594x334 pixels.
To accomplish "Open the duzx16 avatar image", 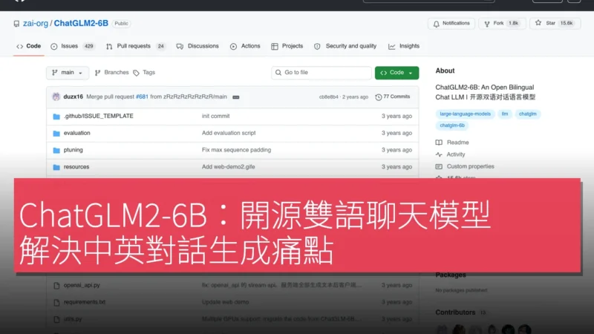I will pyautogui.click(x=56, y=96).
